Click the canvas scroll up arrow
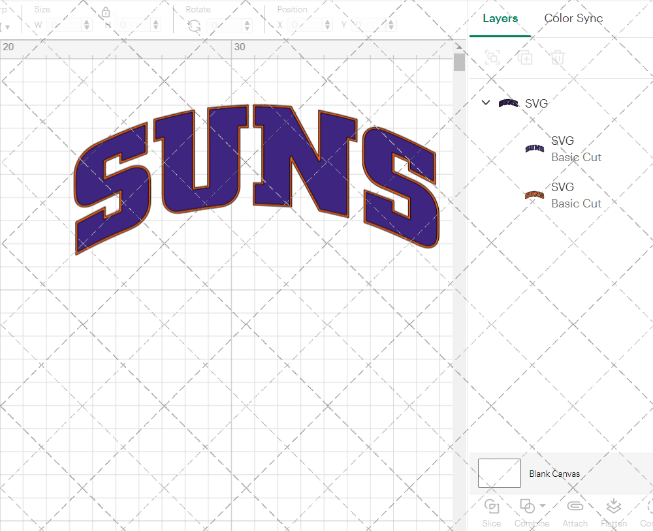The image size is (653, 531). pyautogui.click(x=459, y=46)
